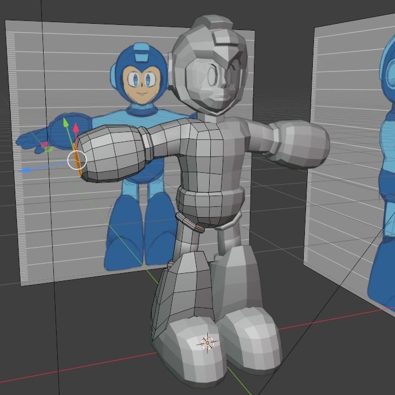Select the orange highlighted edge loop on the arm cannon
The image size is (395, 395).
click(77, 160)
